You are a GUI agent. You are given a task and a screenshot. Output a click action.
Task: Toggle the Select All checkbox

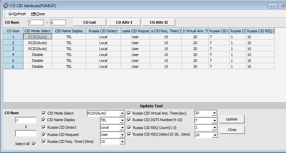coord(34,144)
